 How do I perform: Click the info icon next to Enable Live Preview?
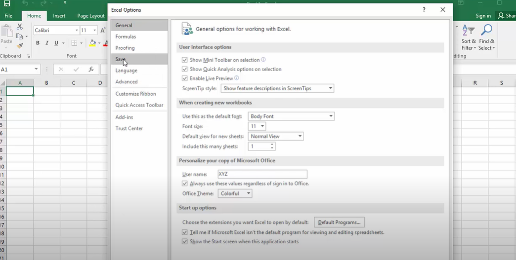coord(237,78)
